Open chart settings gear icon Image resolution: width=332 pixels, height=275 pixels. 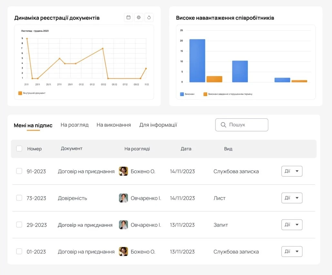point(139,17)
